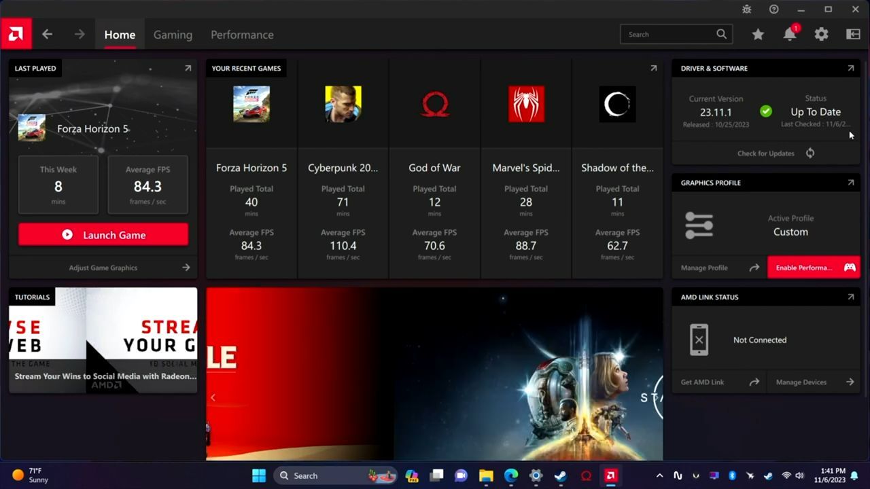Click the Not Connected status text

pyautogui.click(x=760, y=340)
